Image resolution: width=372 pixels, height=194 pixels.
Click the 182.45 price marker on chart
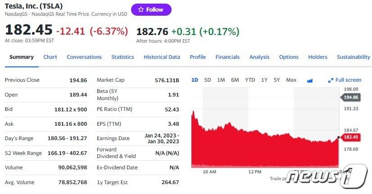pyautogui.click(x=350, y=137)
